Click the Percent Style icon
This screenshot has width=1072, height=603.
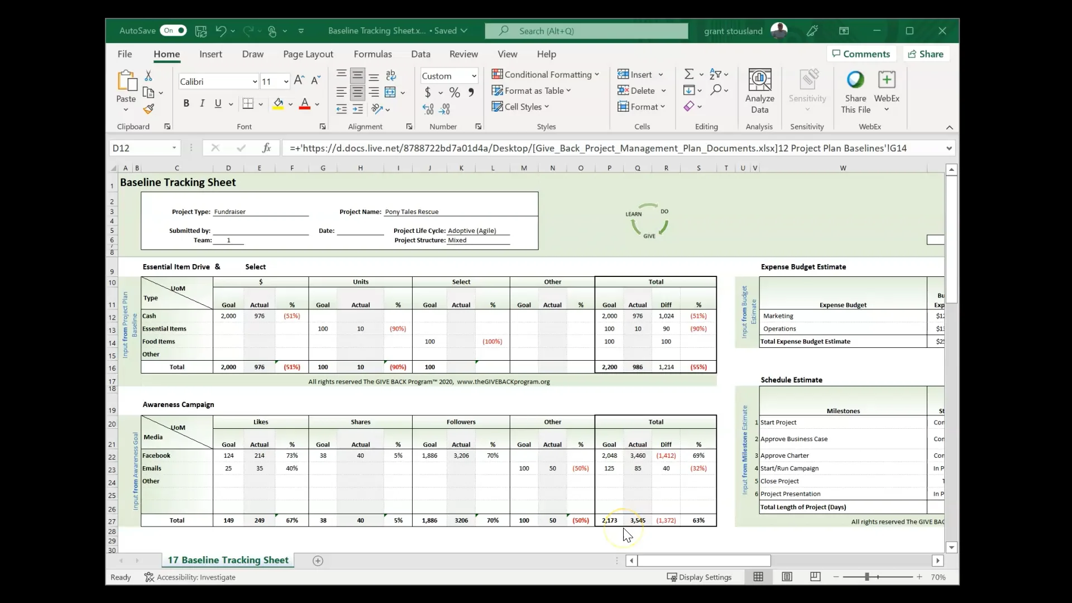click(455, 92)
